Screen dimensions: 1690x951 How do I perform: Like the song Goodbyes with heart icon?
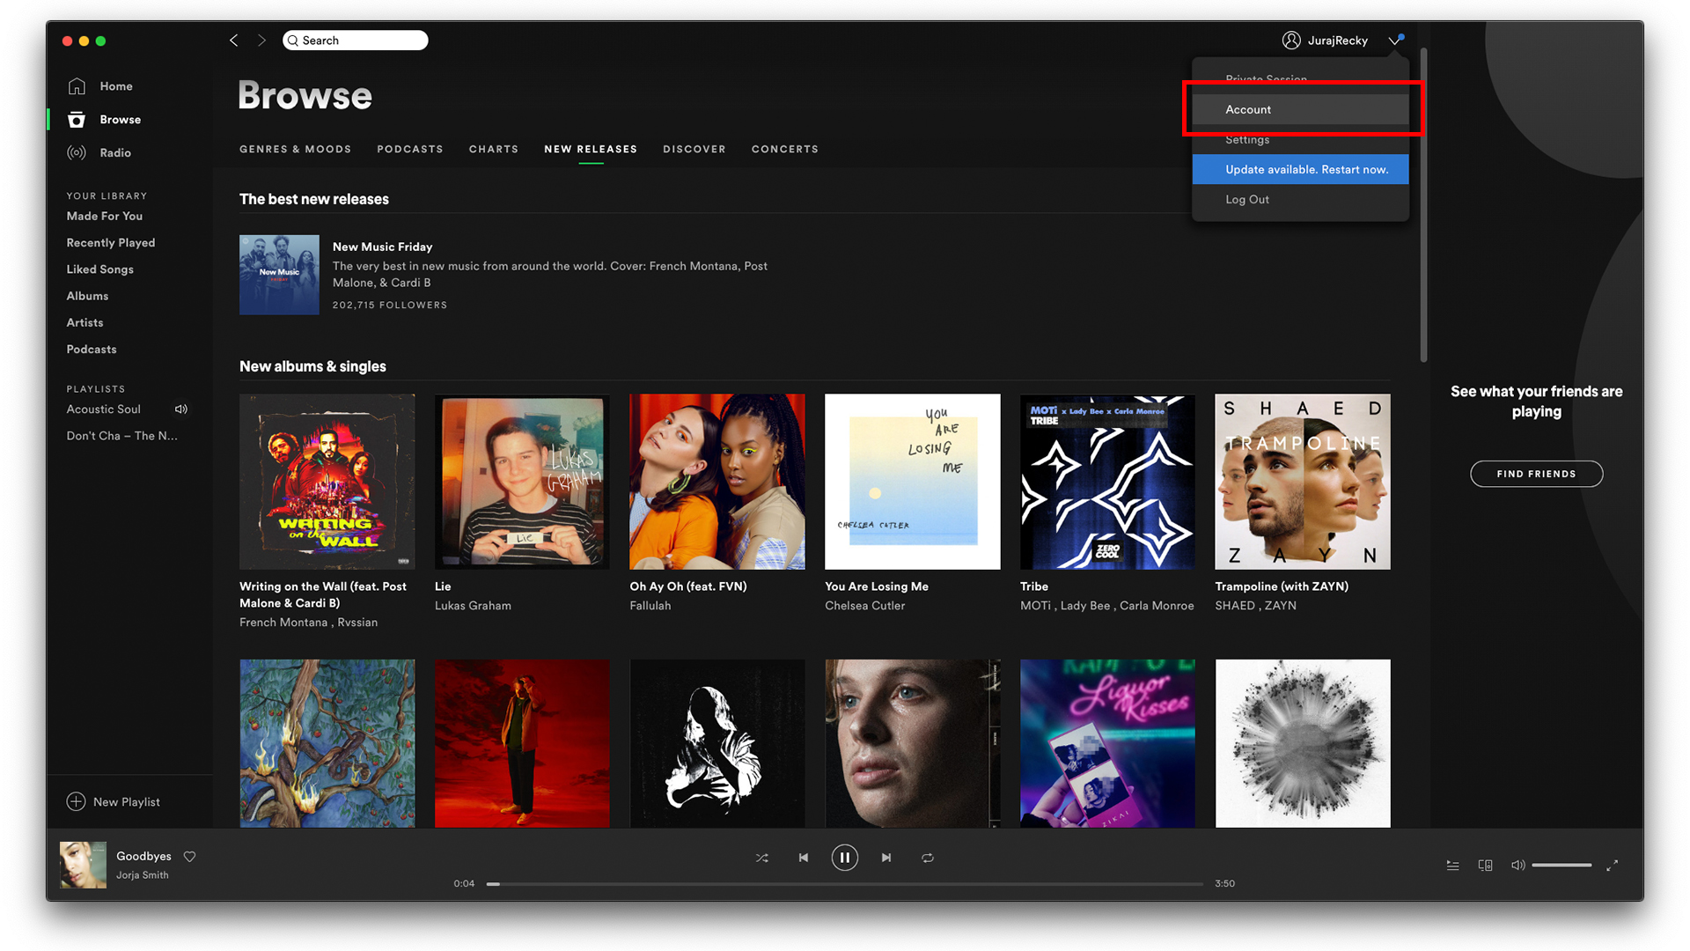189,856
